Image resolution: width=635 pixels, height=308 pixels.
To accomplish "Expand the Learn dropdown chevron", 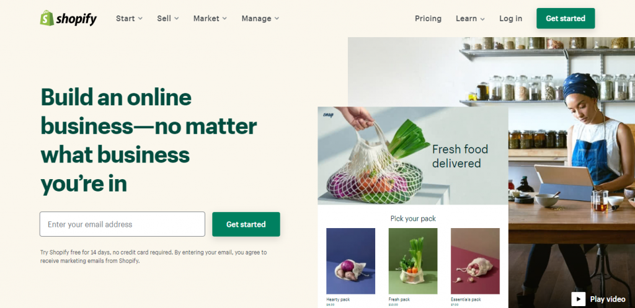I will pos(482,19).
